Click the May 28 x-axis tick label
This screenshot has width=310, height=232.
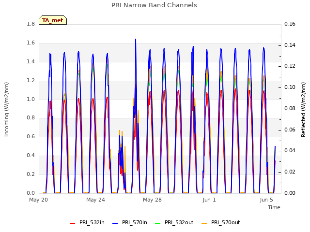point(153,200)
